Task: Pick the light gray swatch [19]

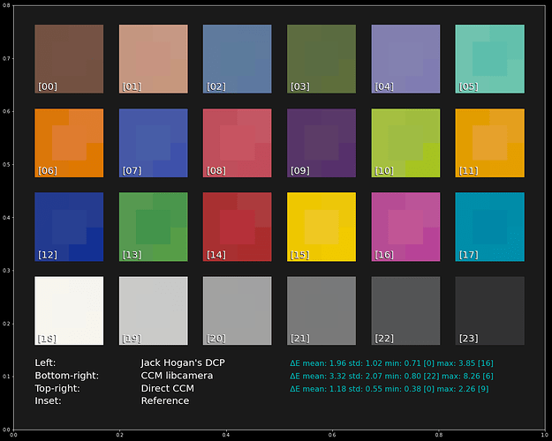Action: click(x=153, y=310)
